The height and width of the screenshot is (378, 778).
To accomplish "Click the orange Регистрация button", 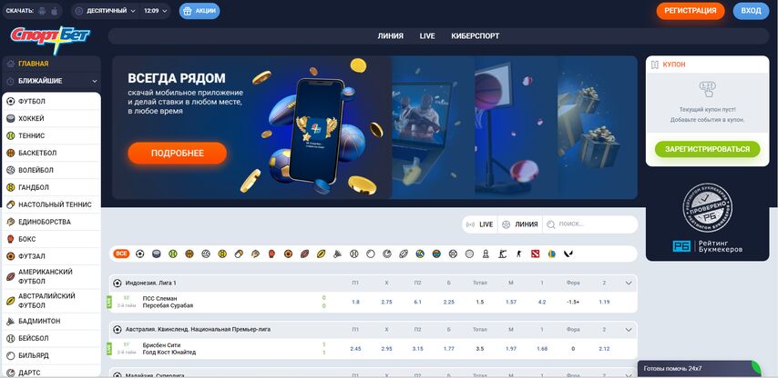I will [690, 11].
